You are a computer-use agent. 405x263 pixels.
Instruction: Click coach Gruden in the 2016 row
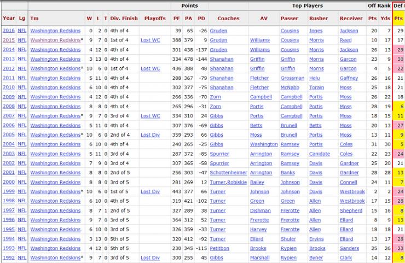(218, 31)
